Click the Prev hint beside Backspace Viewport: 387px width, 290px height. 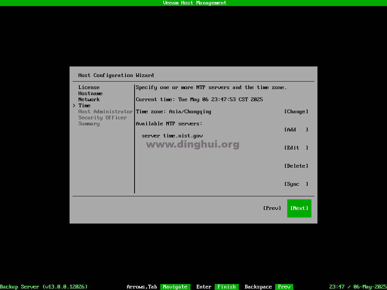pyautogui.click(x=284, y=287)
